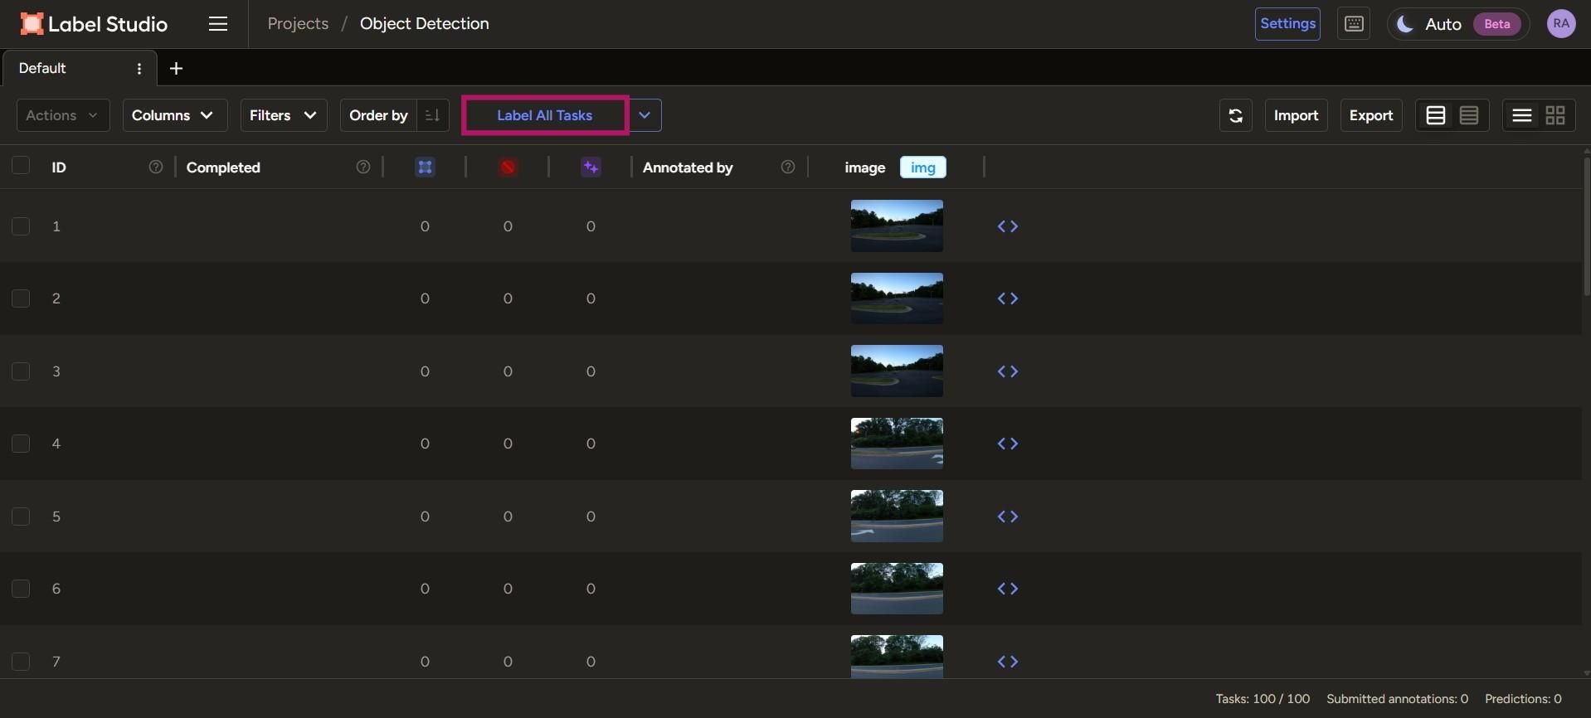This screenshot has height=718, width=1591.
Task: View source code of task 6
Action: click(x=1008, y=589)
